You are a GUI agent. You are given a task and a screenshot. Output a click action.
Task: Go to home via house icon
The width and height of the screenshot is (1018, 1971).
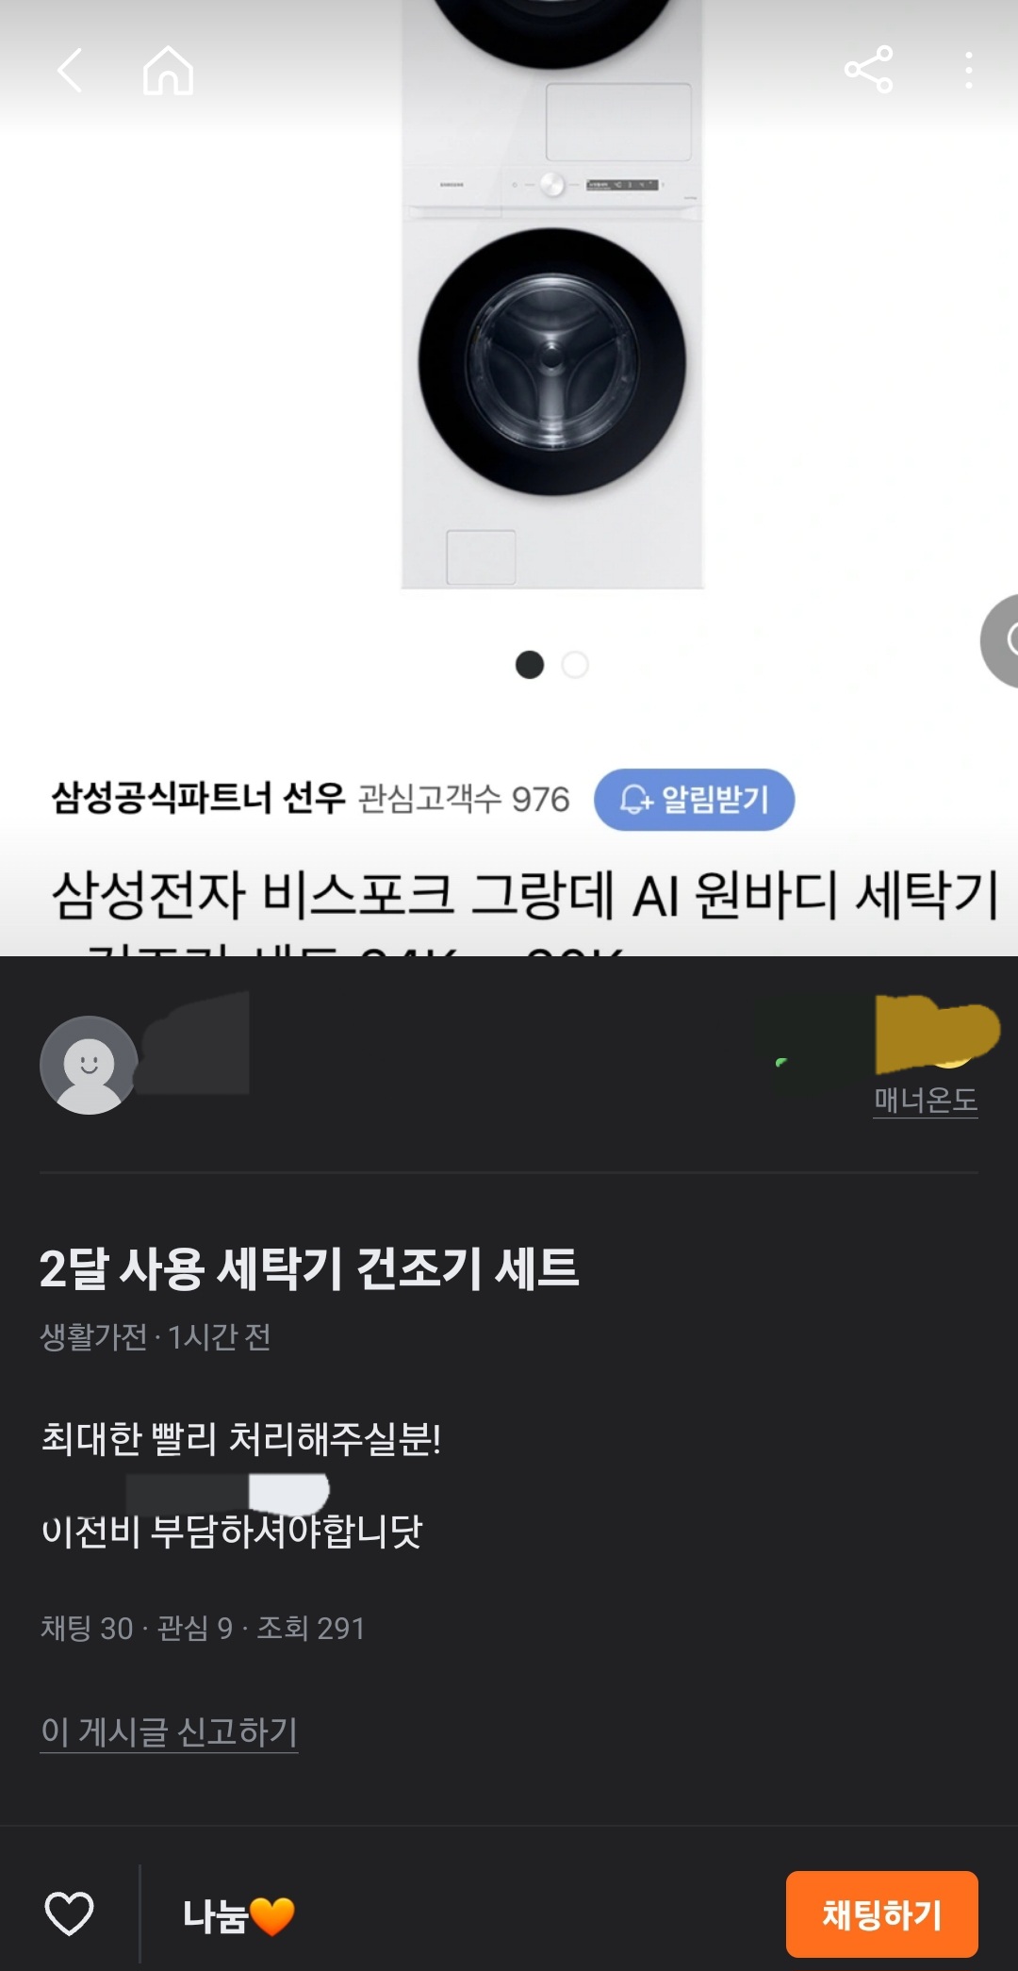click(168, 71)
